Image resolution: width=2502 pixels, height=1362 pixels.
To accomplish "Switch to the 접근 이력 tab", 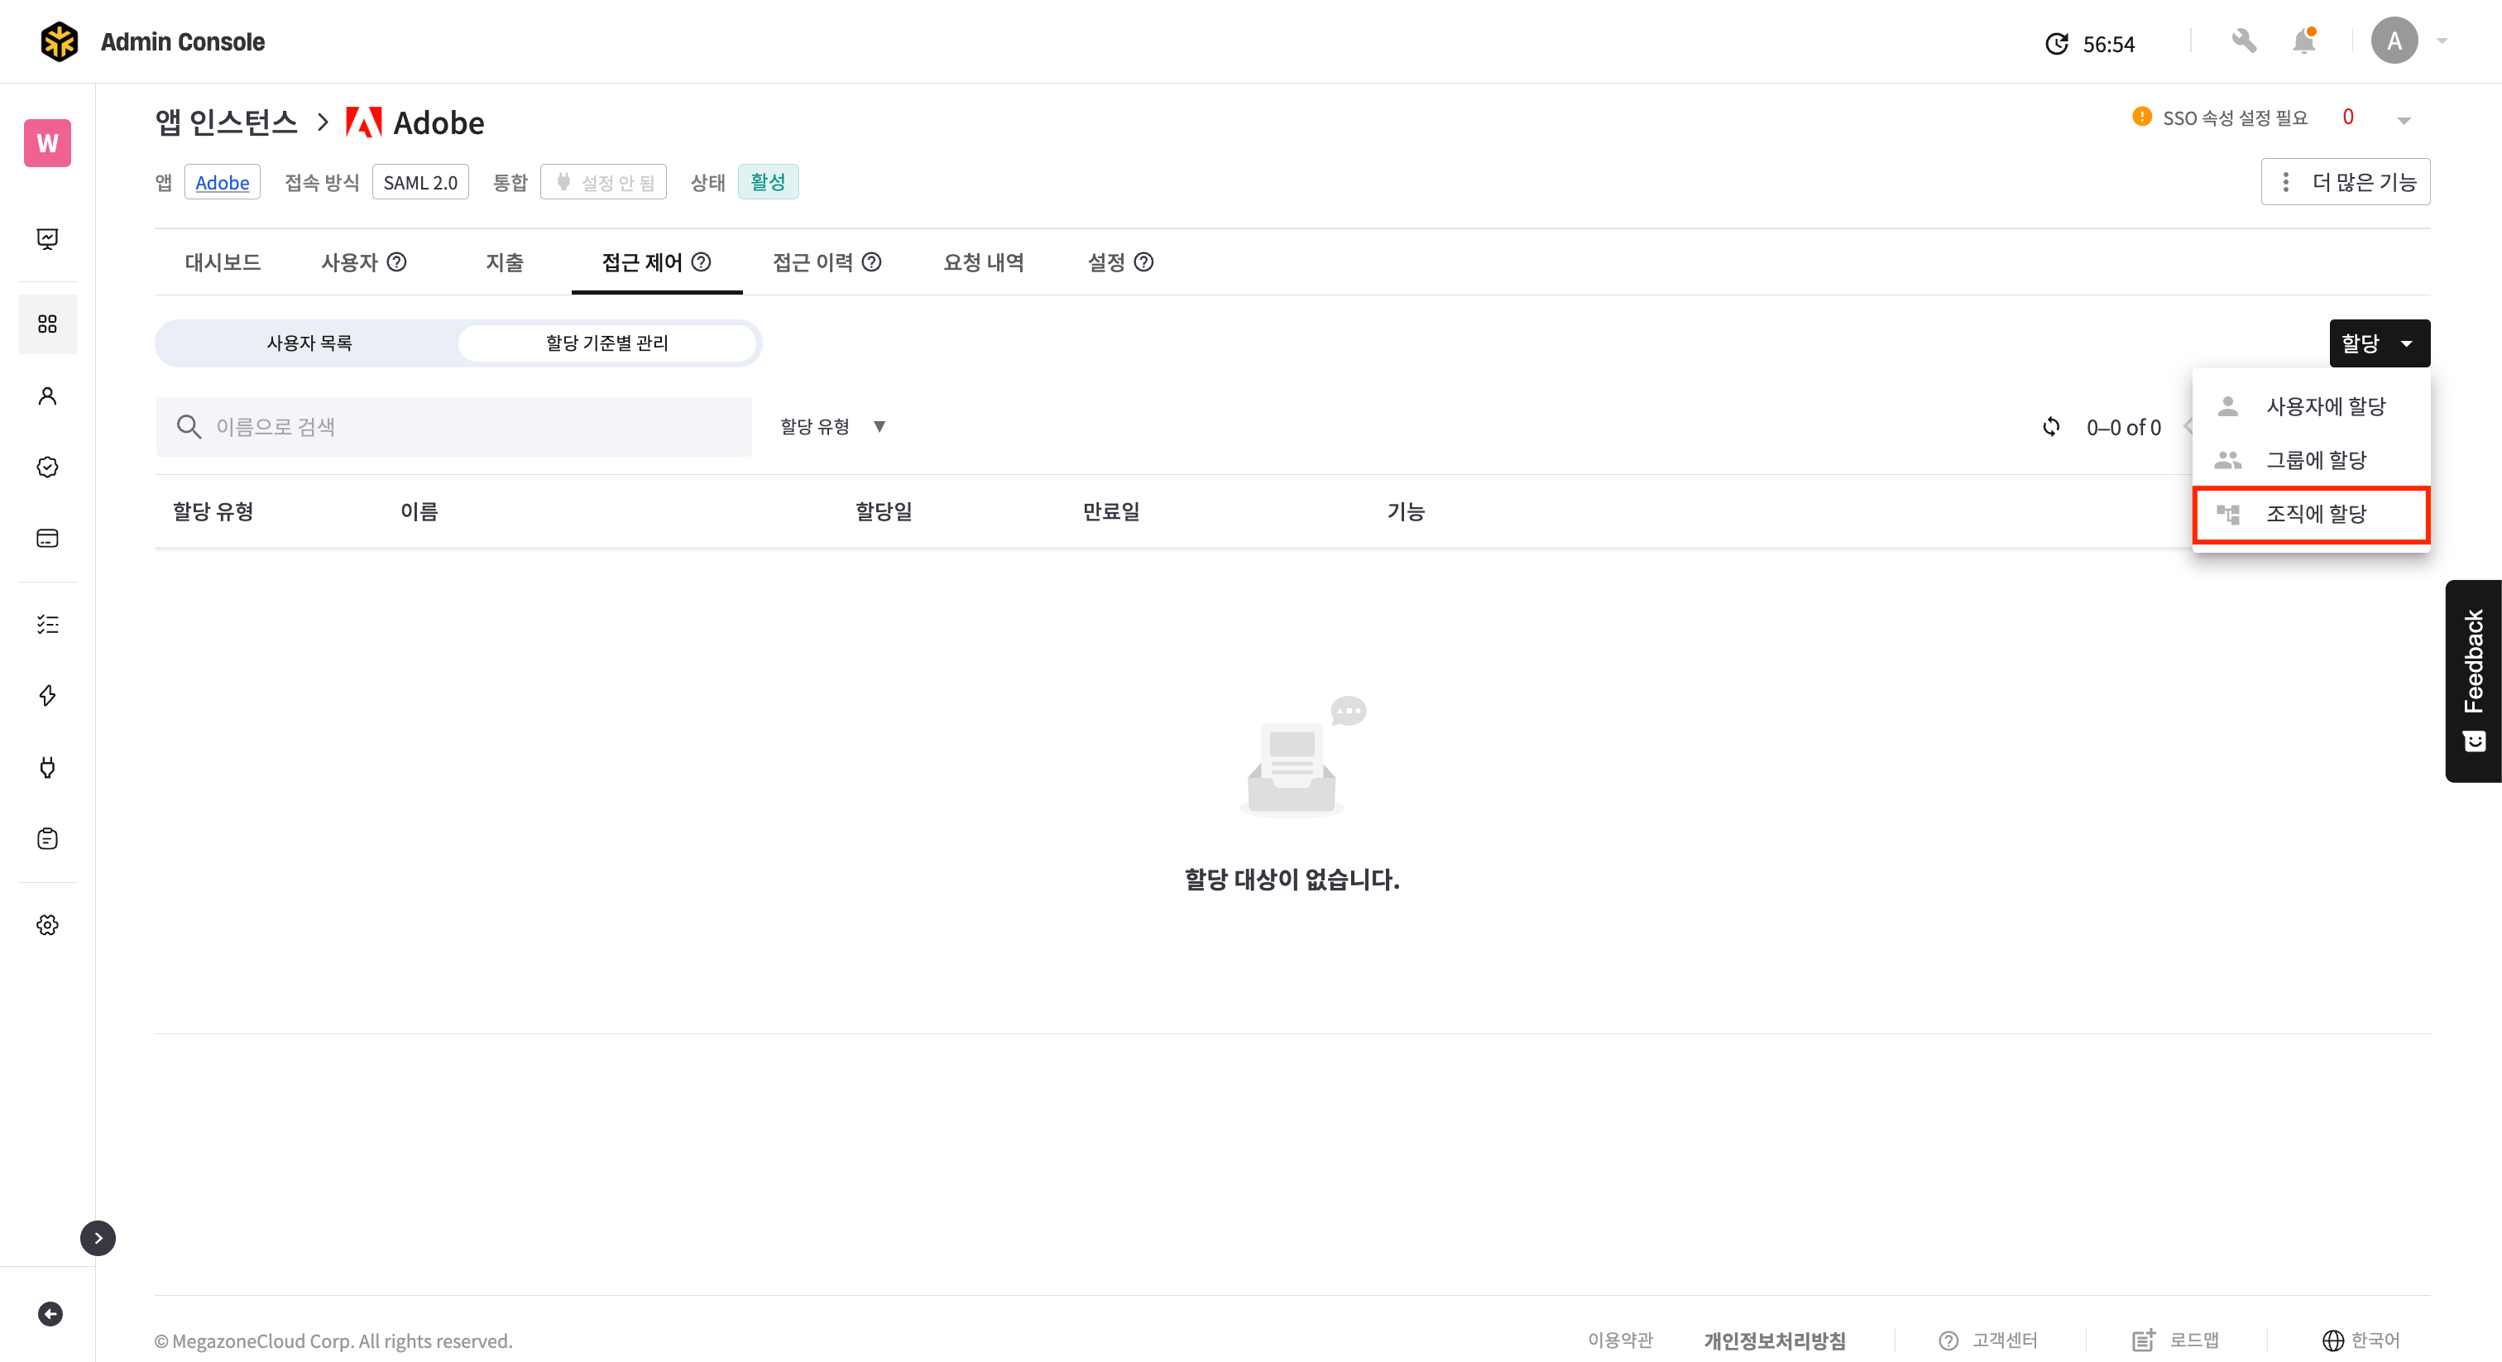I will 825,262.
